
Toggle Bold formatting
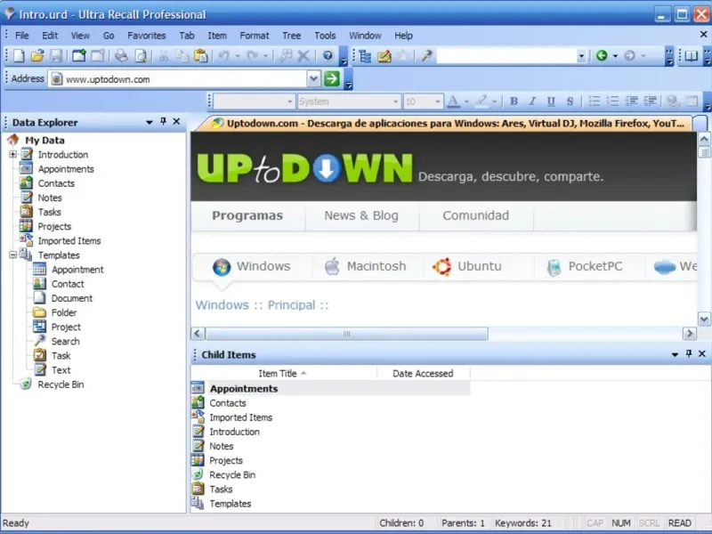[514, 101]
